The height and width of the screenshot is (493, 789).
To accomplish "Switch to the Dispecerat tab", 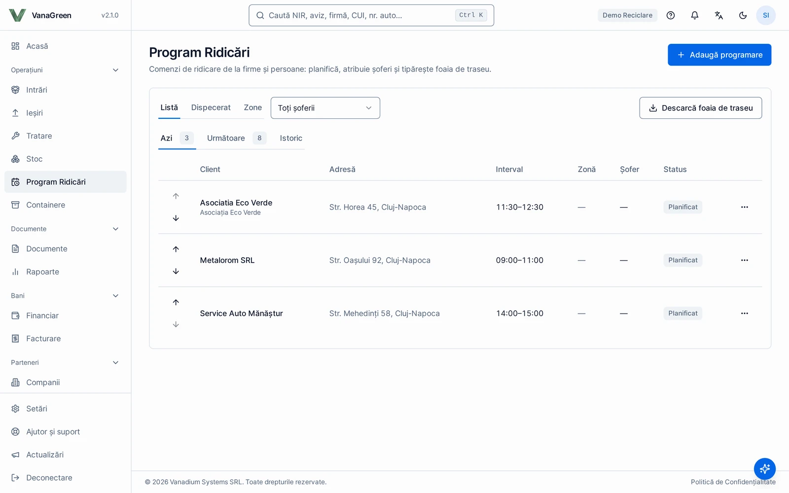I will click(211, 107).
